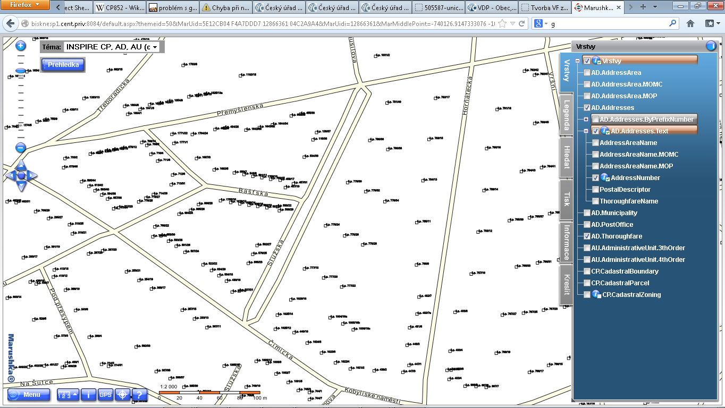Open the measurement ruler tool menu
Viewport: 725px width, 408px height.
tap(68, 395)
